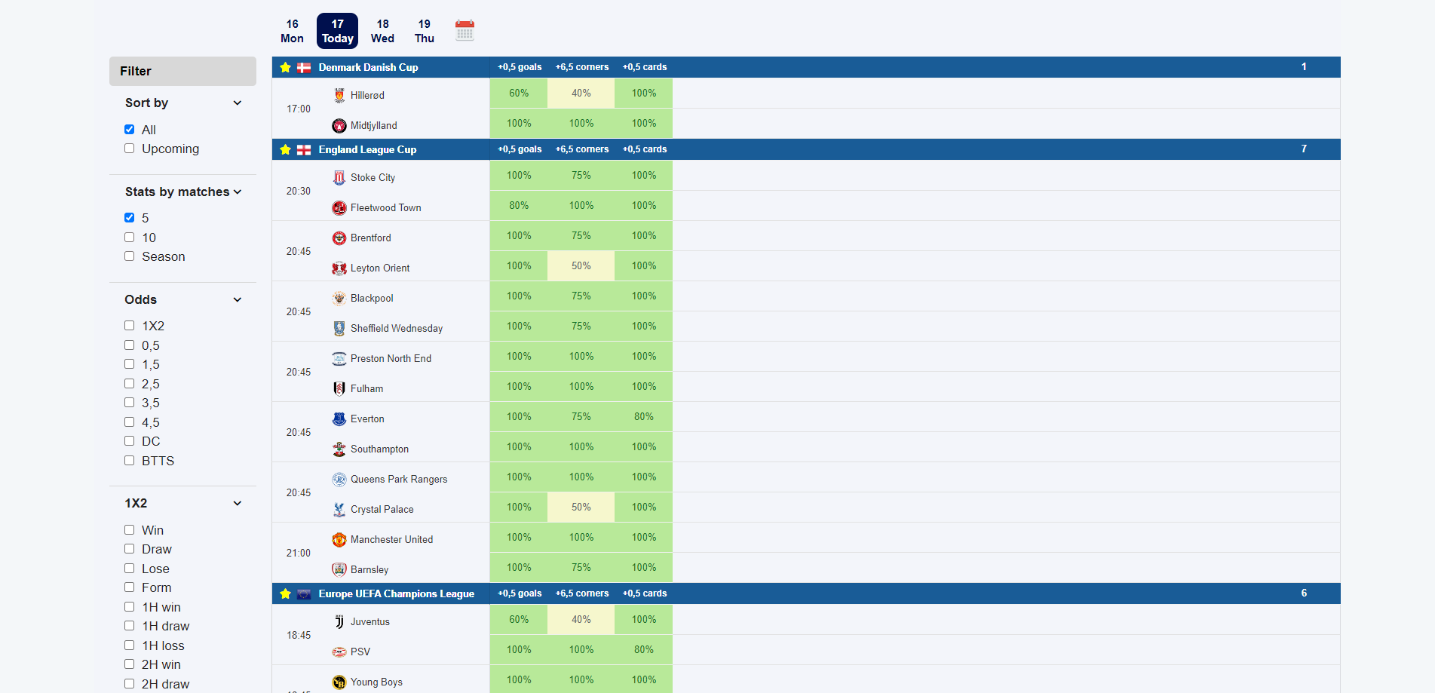Collapse the Sort by section

[238, 103]
